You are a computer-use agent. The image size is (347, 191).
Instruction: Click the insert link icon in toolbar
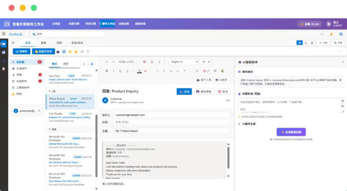197,71
